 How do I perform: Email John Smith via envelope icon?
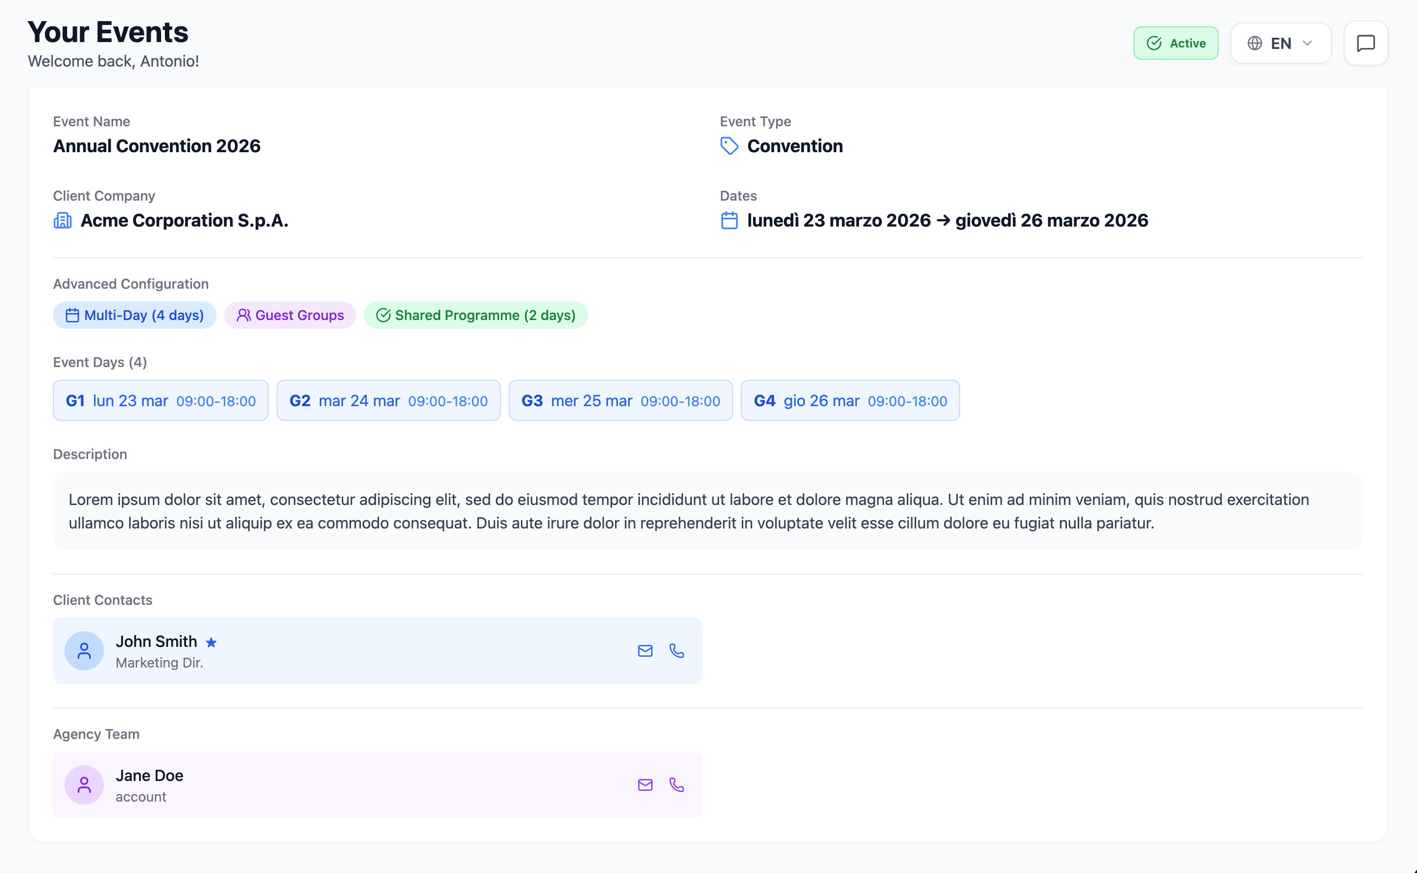click(645, 651)
